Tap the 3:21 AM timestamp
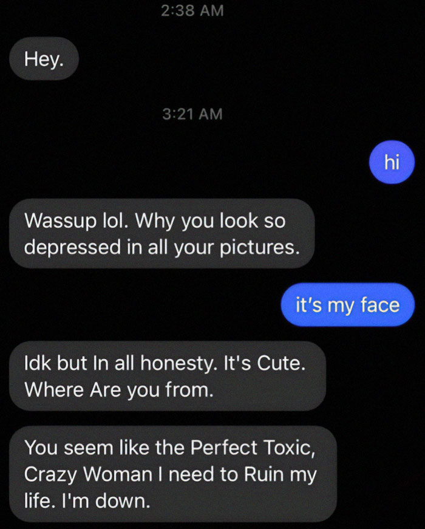Viewport: 425px width, 529px height. [x=192, y=114]
